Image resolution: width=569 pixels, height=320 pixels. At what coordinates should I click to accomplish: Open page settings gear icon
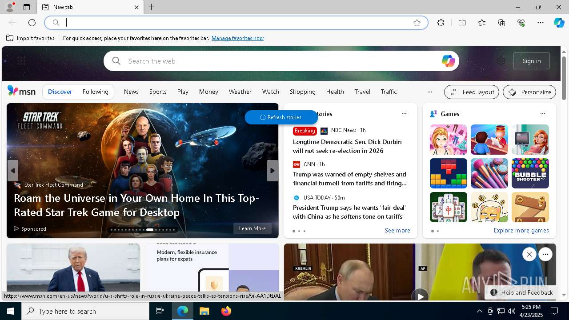pyautogui.click(x=501, y=61)
